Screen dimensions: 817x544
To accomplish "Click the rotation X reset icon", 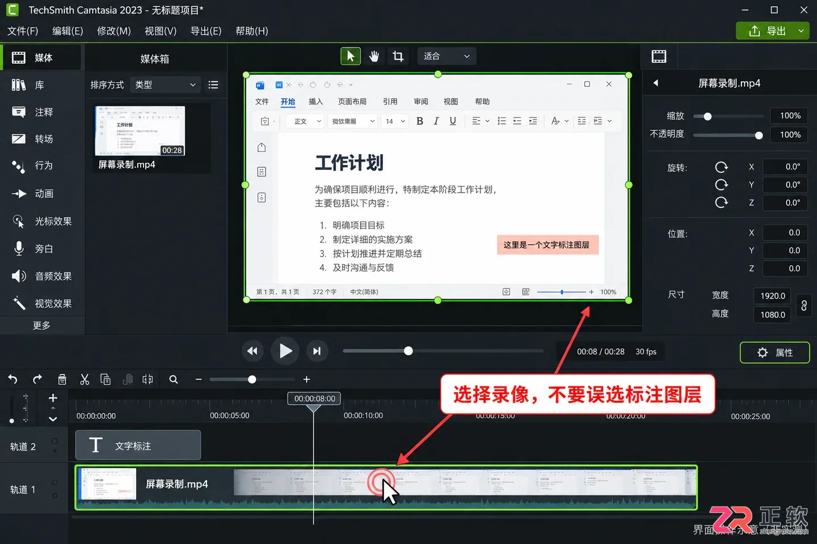I will [722, 167].
